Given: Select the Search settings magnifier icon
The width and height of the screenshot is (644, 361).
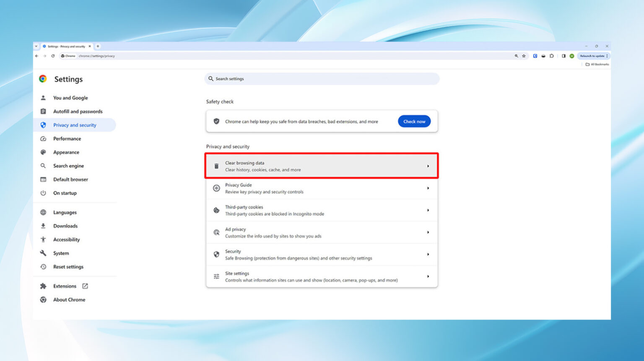Looking at the screenshot, I should pos(211,79).
